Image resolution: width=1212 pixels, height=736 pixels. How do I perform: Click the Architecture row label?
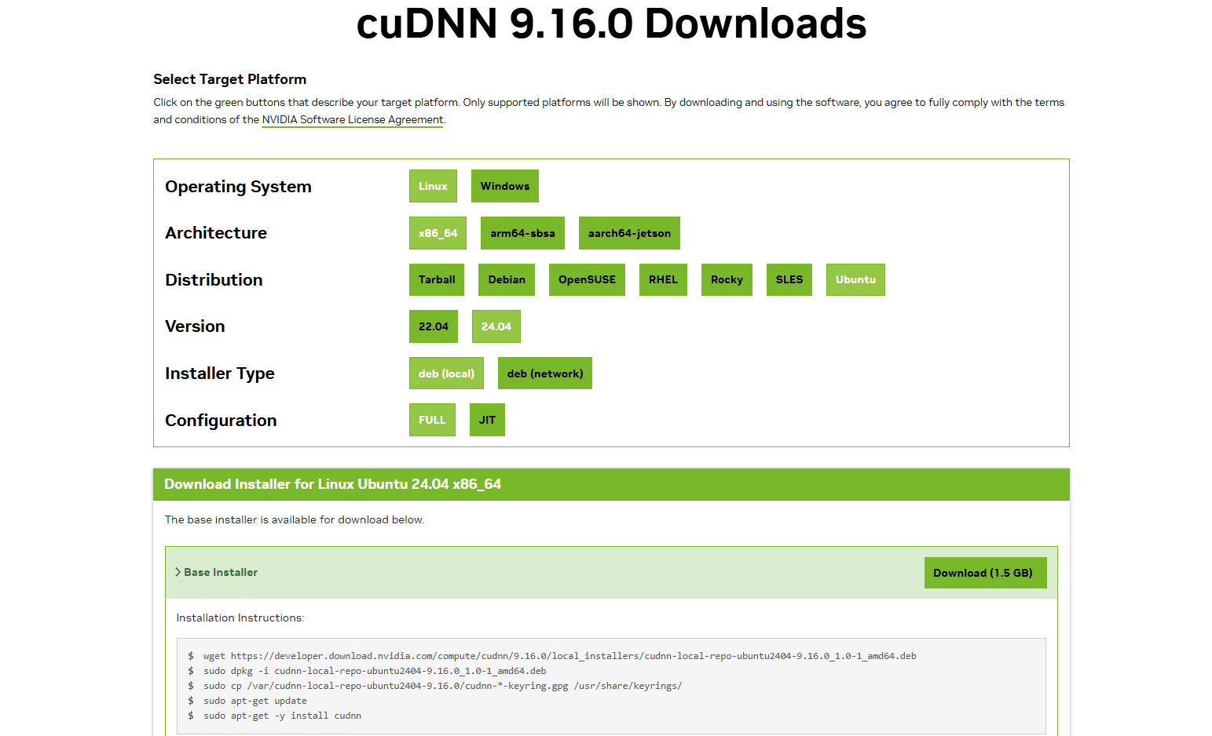(216, 233)
